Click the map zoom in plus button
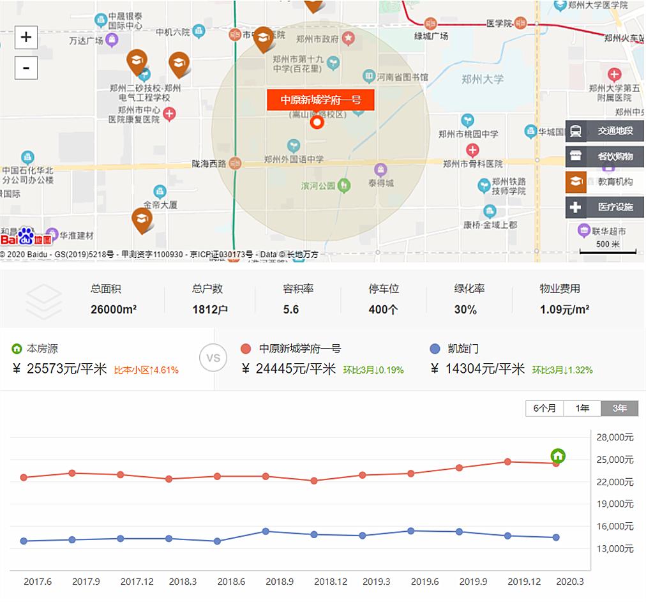 pos(26,37)
